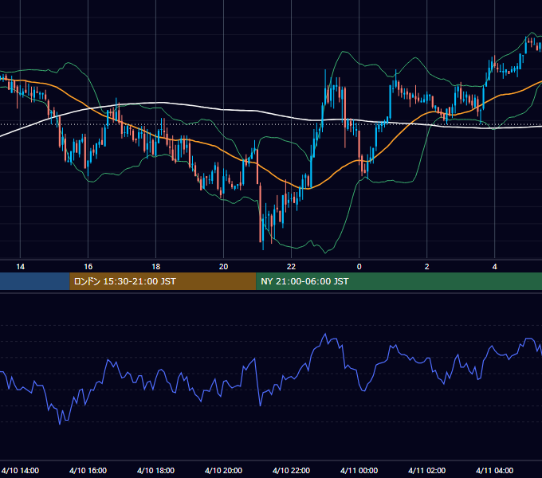Click the 4/11 00:00 label on oscillator axis
542x478 pixels.
point(359,470)
